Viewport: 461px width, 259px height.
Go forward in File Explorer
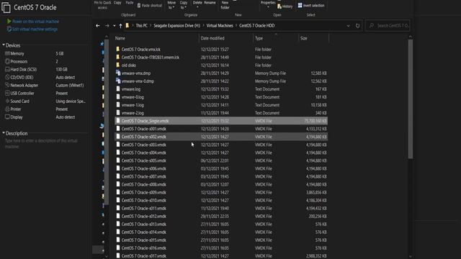(x=107, y=26)
